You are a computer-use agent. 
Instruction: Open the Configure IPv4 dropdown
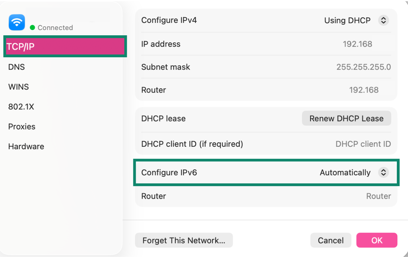tap(384, 20)
